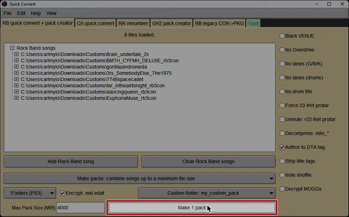Select the BMTH_CYFMH_DELUXE_rb3con path row
The height and width of the screenshot is (217, 349).
100,61
